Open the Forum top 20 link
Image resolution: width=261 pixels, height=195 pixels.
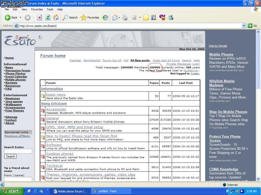[112, 60]
